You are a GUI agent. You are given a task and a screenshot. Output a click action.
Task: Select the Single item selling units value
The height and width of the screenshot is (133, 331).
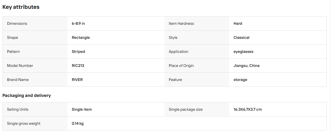tap(82, 109)
